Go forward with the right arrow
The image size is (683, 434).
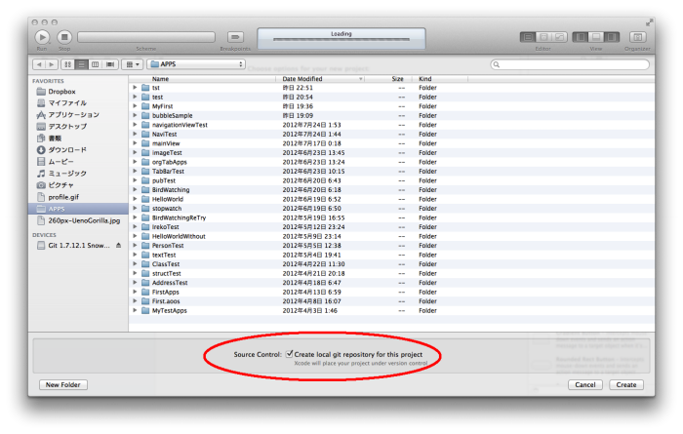52,64
